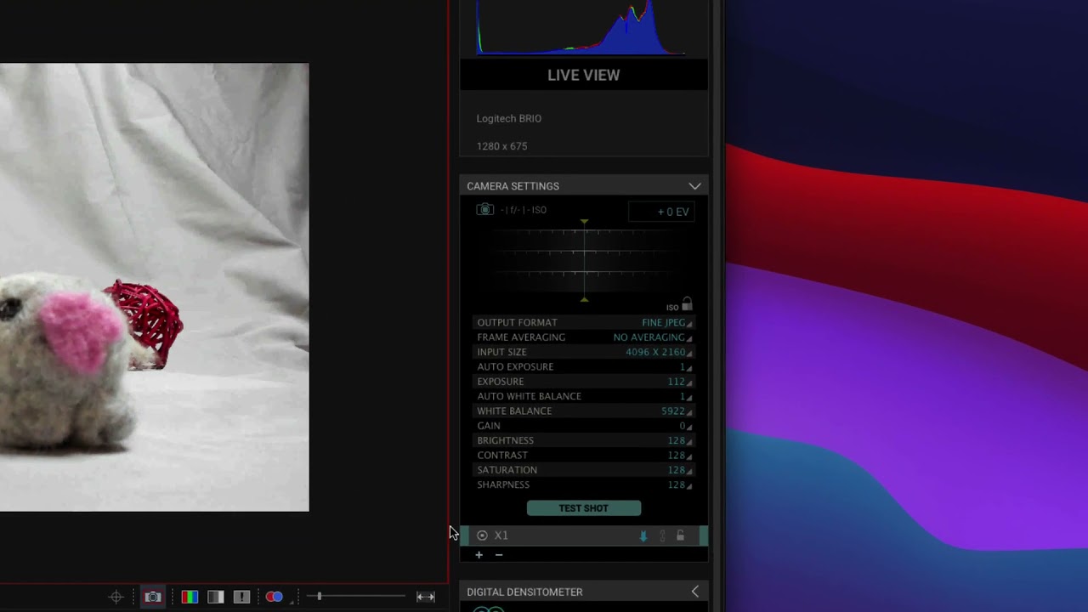Click the 1280 x 675 resolution text
Viewport: 1088px width, 612px height.
501,146
